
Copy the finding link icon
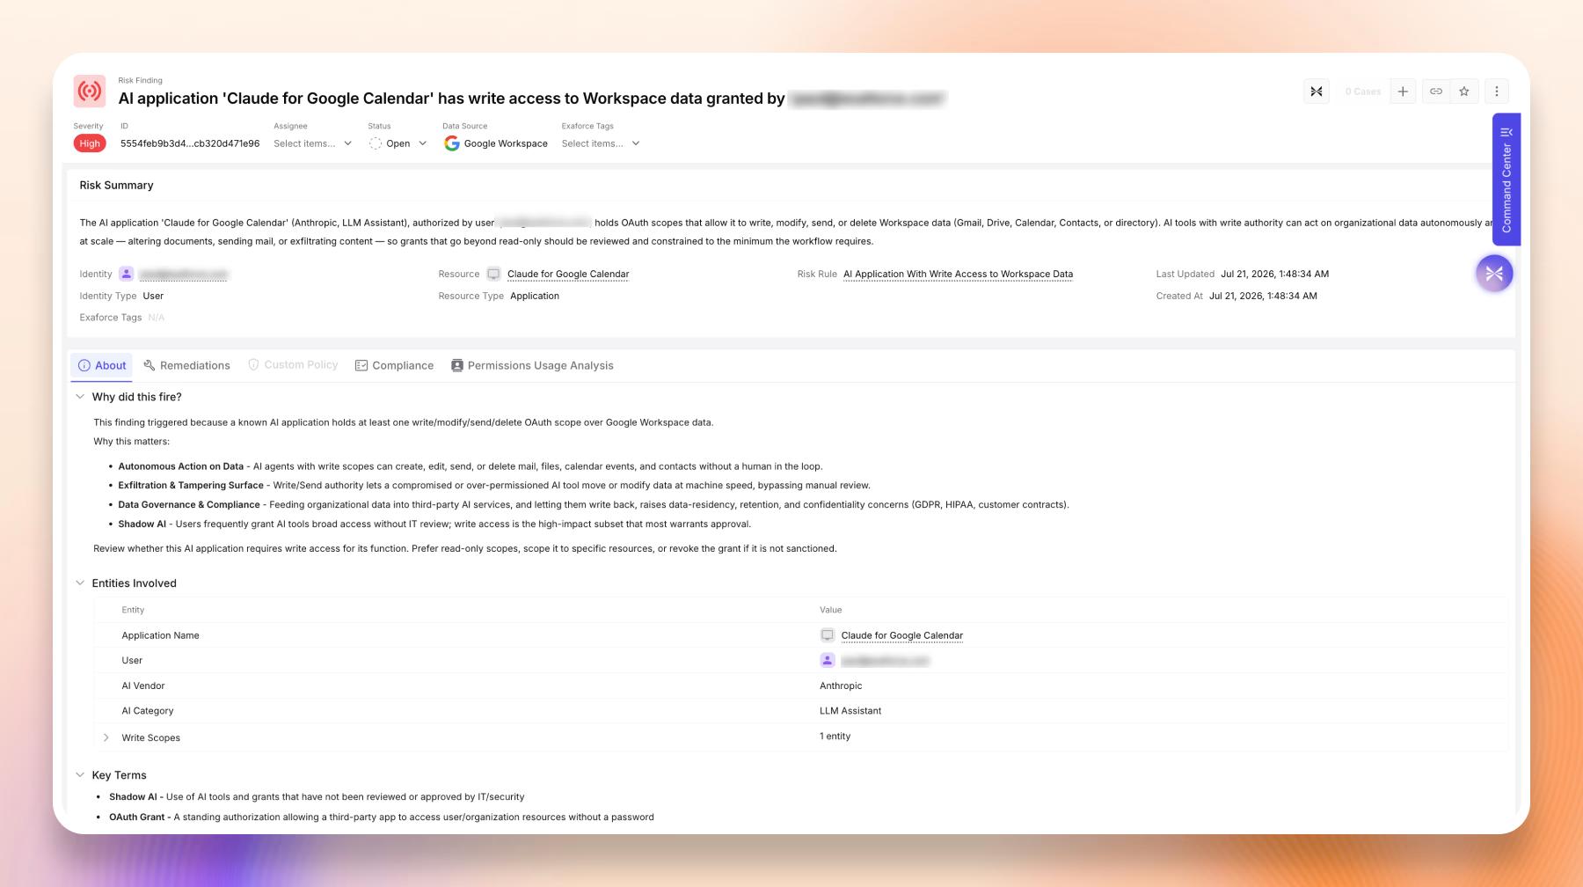click(1435, 92)
